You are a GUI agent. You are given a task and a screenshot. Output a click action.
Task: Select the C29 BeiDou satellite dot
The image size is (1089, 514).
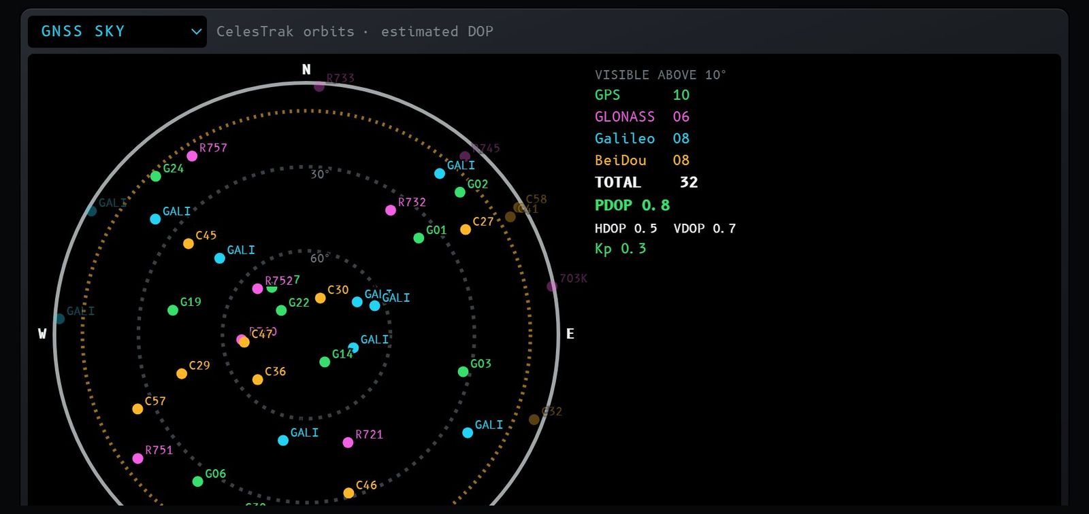[x=182, y=374]
